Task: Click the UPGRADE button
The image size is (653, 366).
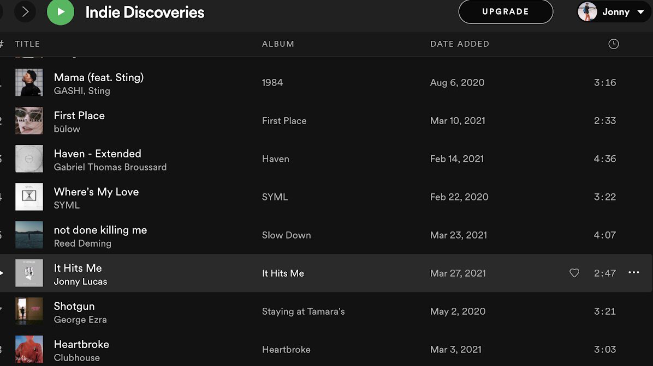Action: point(506,11)
